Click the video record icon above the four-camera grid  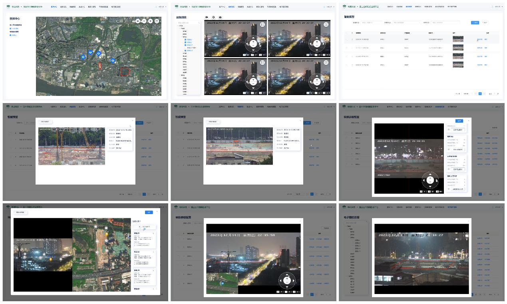click(x=207, y=18)
